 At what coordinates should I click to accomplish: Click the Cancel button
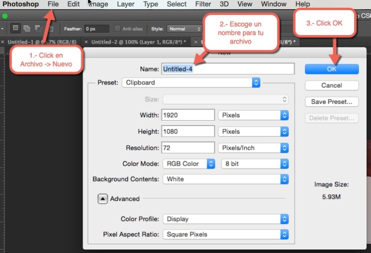pos(331,85)
